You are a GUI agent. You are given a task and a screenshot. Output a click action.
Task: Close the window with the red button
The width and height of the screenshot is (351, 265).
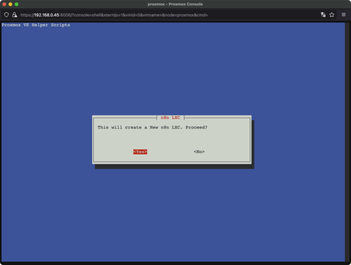[4, 4]
